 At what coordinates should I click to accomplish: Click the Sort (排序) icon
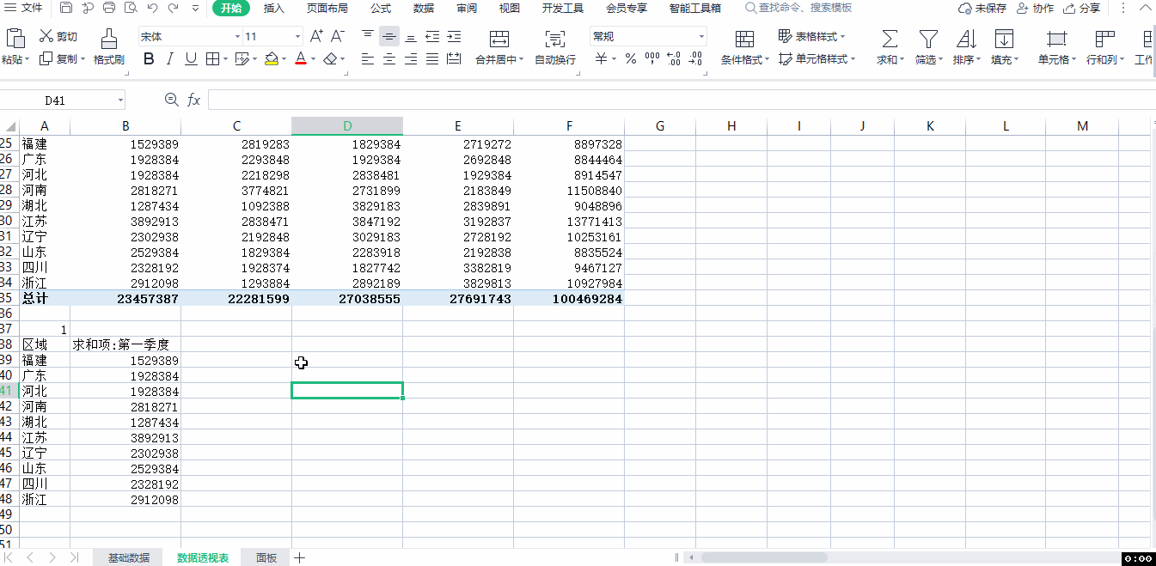966,39
